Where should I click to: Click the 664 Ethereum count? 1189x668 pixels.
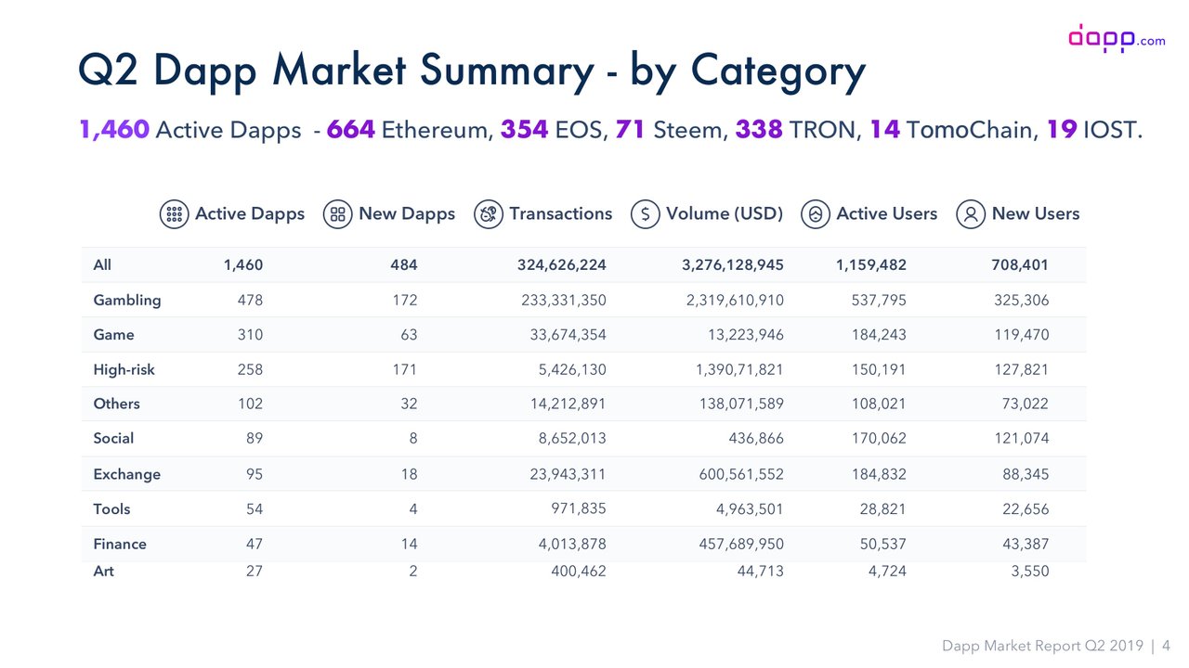[x=350, y=130]
